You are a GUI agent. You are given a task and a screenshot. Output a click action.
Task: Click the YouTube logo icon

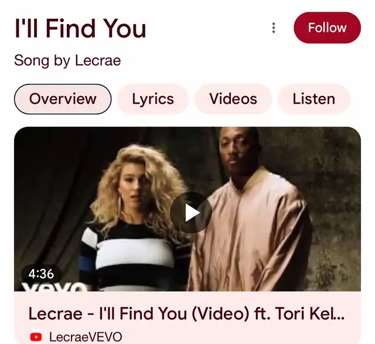click(x=36, y=337)
